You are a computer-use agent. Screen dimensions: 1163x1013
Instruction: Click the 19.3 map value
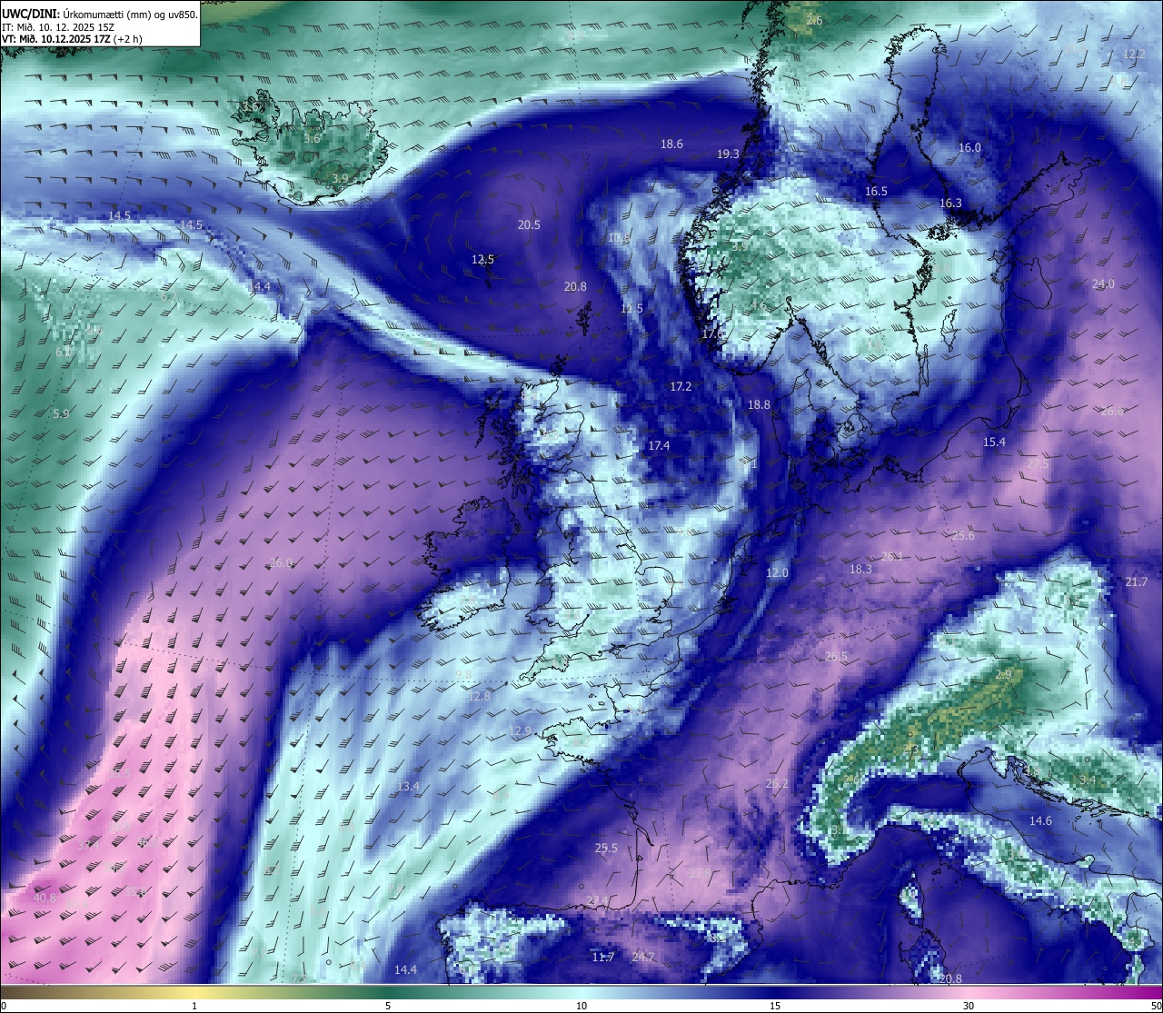(728, 154)
